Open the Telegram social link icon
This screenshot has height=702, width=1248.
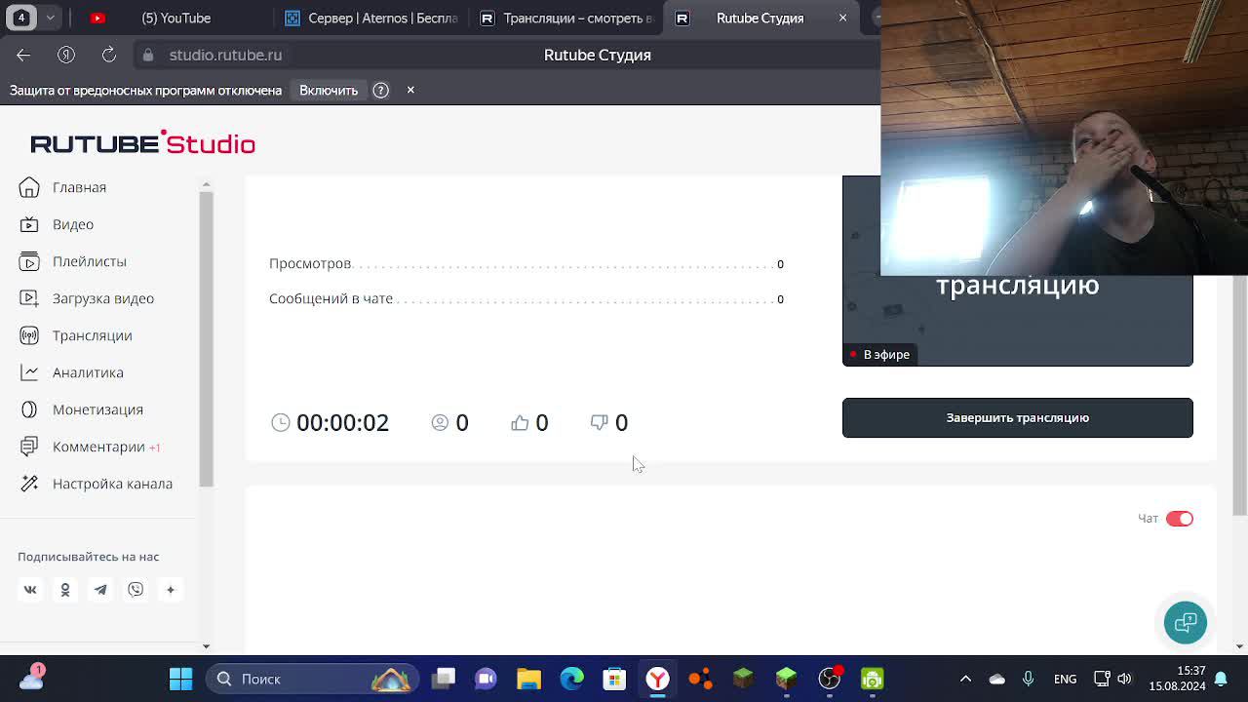tap(100, 590)
